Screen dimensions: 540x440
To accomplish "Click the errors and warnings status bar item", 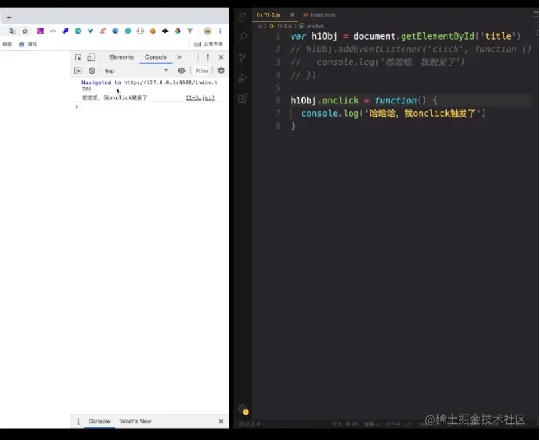I will 250,424.
